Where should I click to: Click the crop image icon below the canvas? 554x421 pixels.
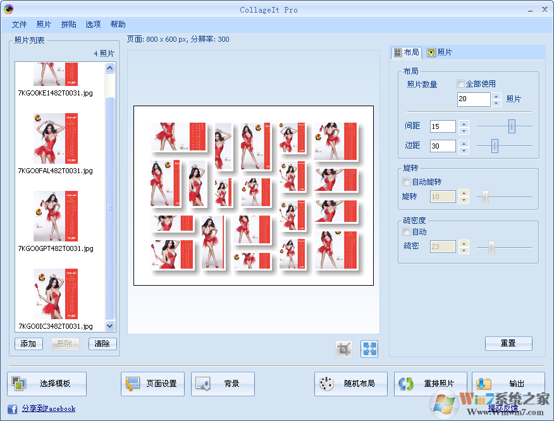click(343, 348)
